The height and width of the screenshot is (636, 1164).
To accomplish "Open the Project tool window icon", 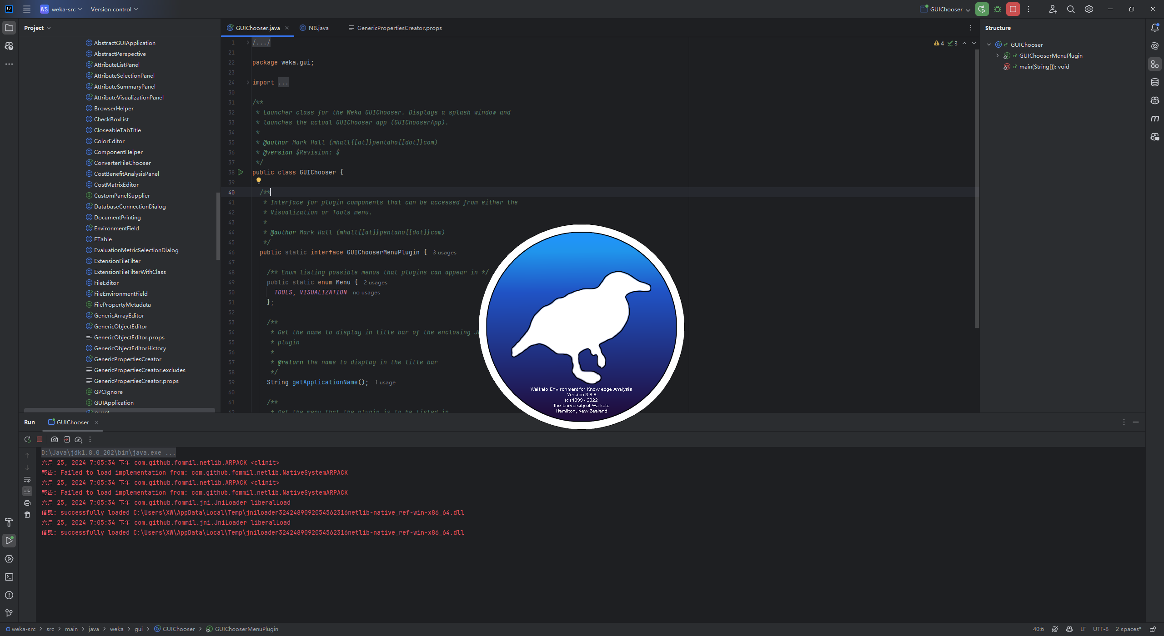I will tap(9, 28).
